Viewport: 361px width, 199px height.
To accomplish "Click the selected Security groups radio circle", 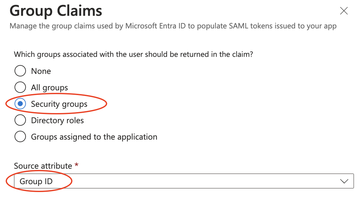I will 20,104.
